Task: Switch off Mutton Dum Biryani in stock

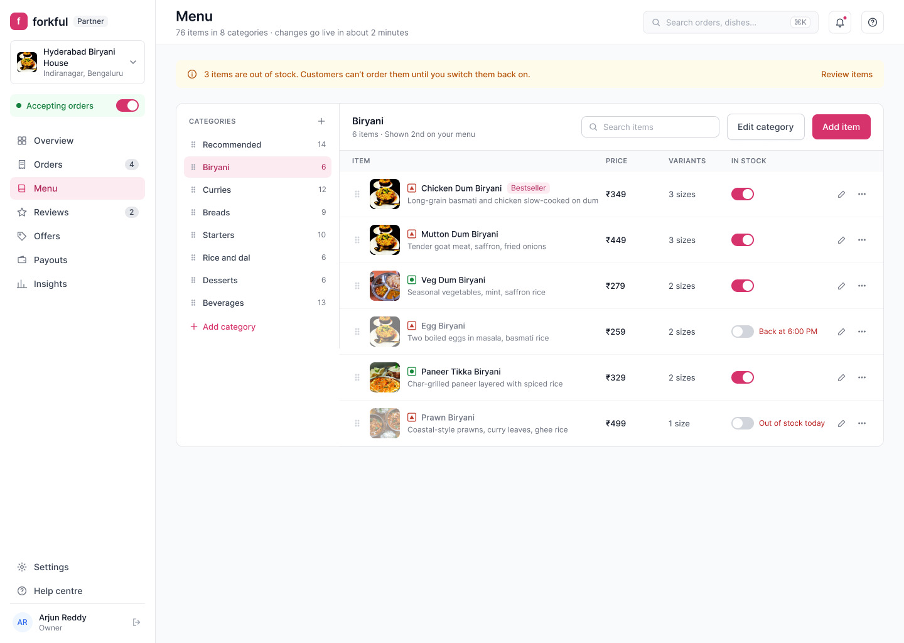Action: click(743, 240)
